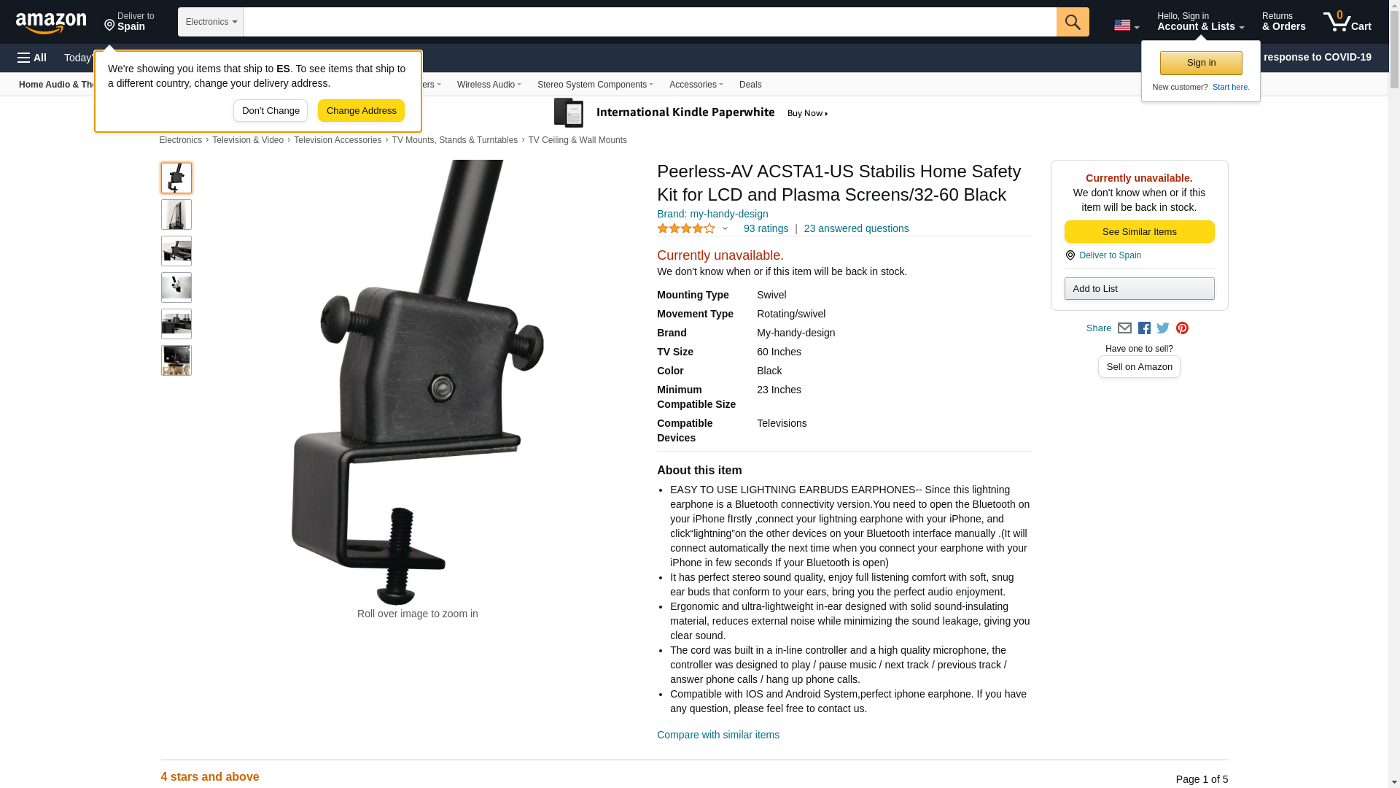Screen dimensions: 1400x788
Task: Click the search magnifier button
Action: coord(1073,22)
